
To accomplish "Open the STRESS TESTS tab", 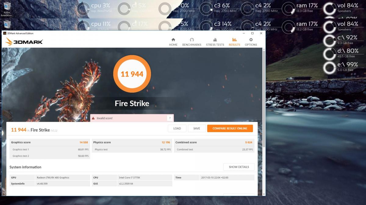I will point(215,42).
